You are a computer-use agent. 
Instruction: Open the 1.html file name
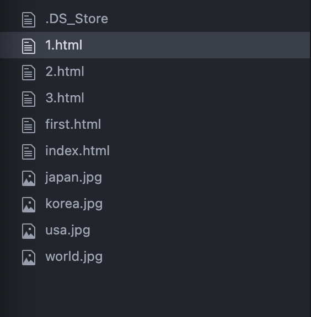point(64,45)
